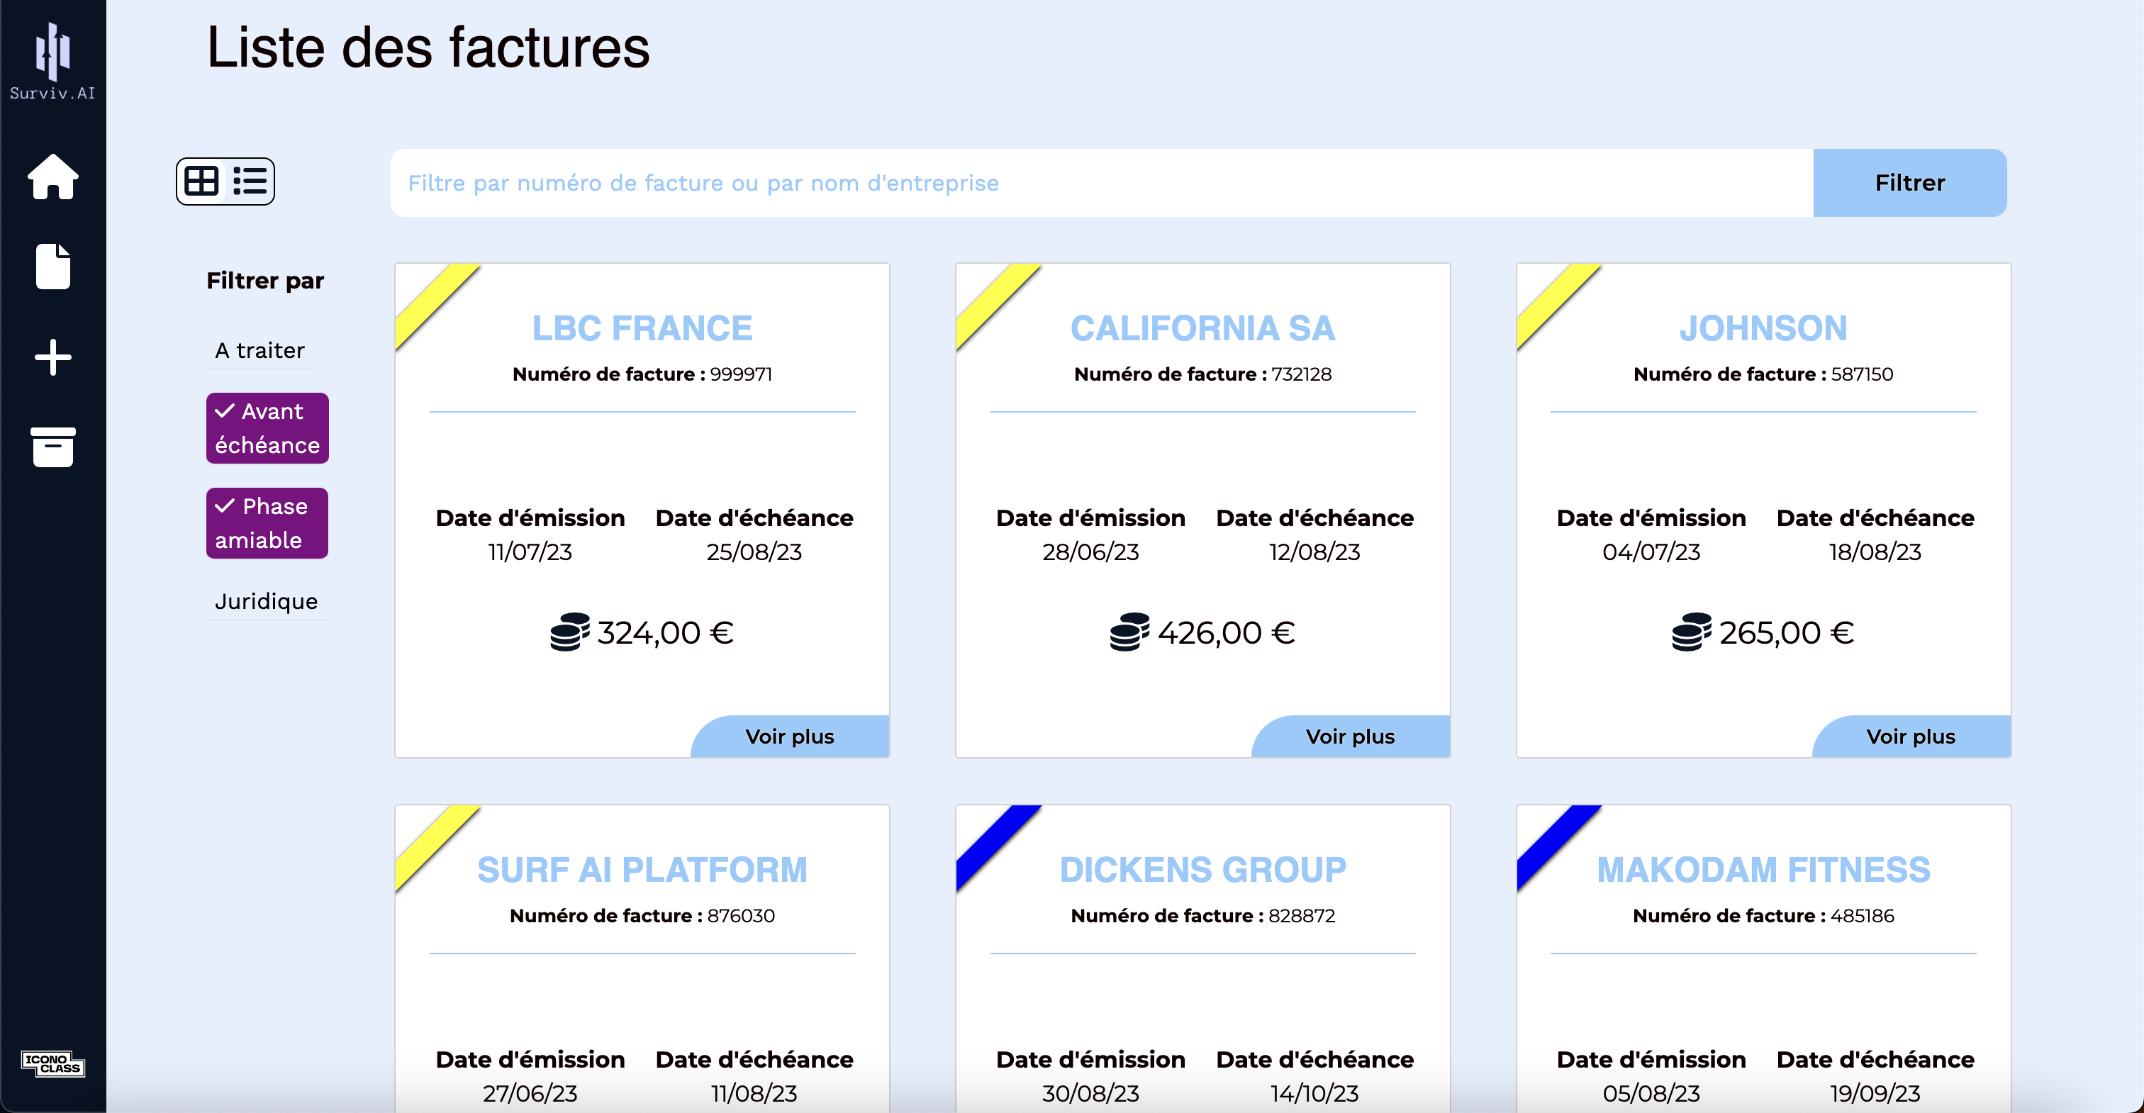Click invoice number 485186
2144x1113 pixels.
coord(1862,916)
